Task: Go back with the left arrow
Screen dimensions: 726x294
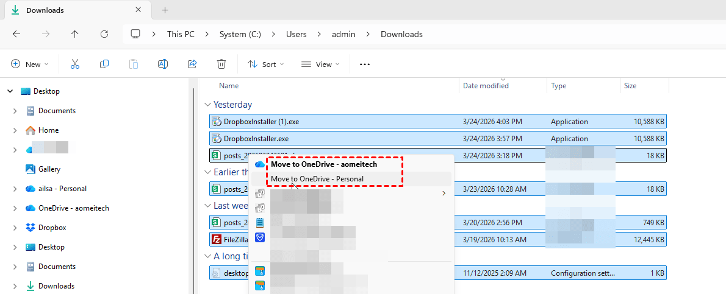Action: pos(16,34)
